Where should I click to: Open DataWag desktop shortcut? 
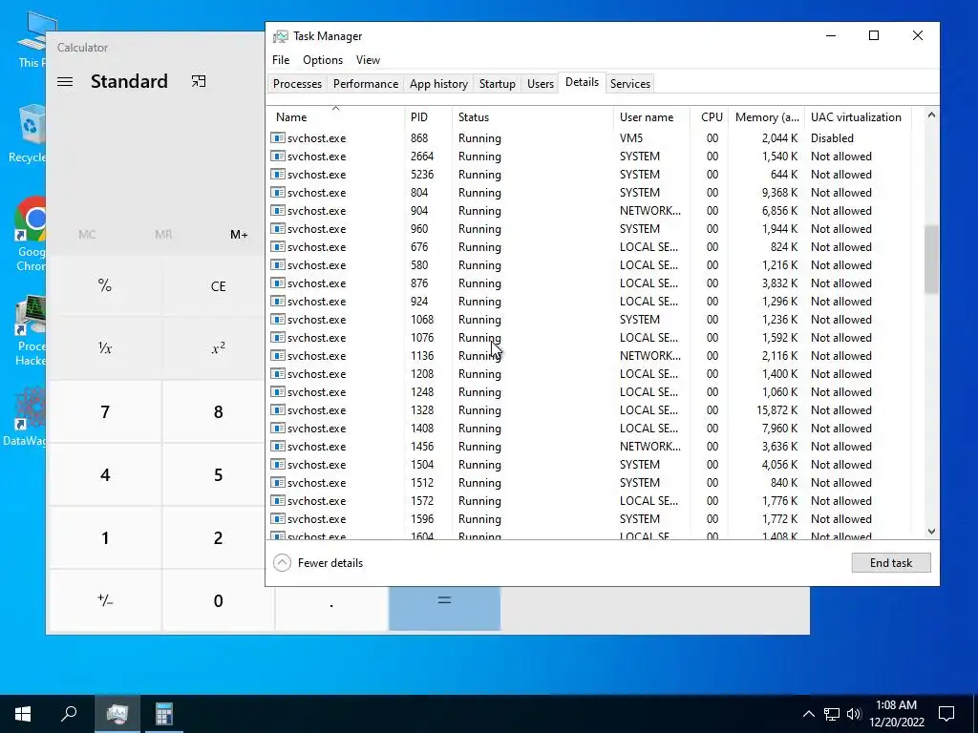coord(25,416)
